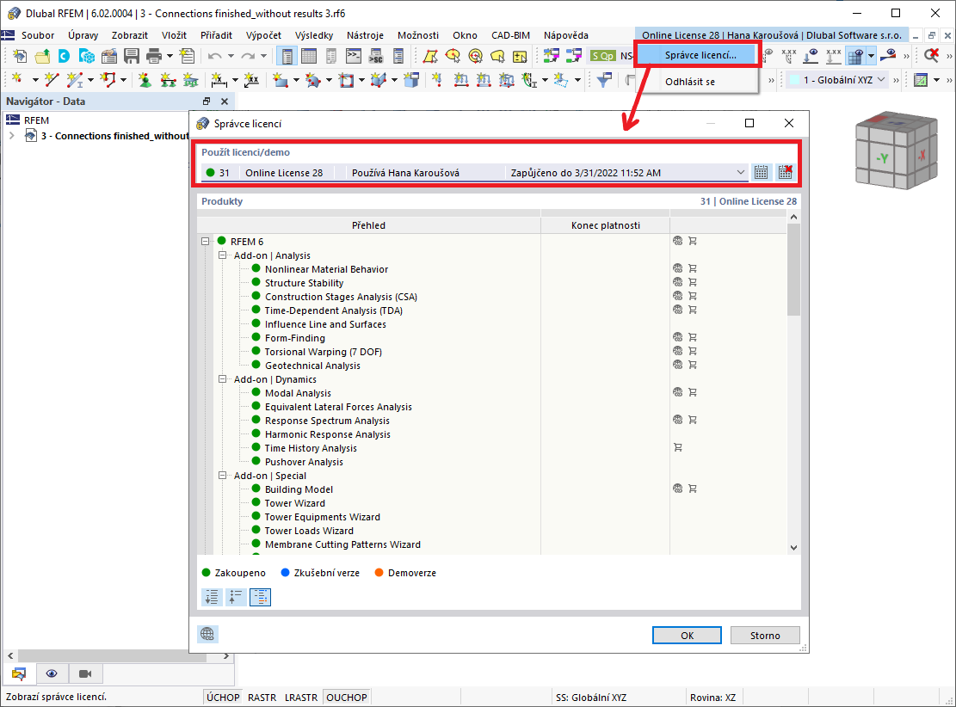Click the Dlubal Center blue C icon
The height and width of the screenshot is (707, 956).
[x=64, y=57]
